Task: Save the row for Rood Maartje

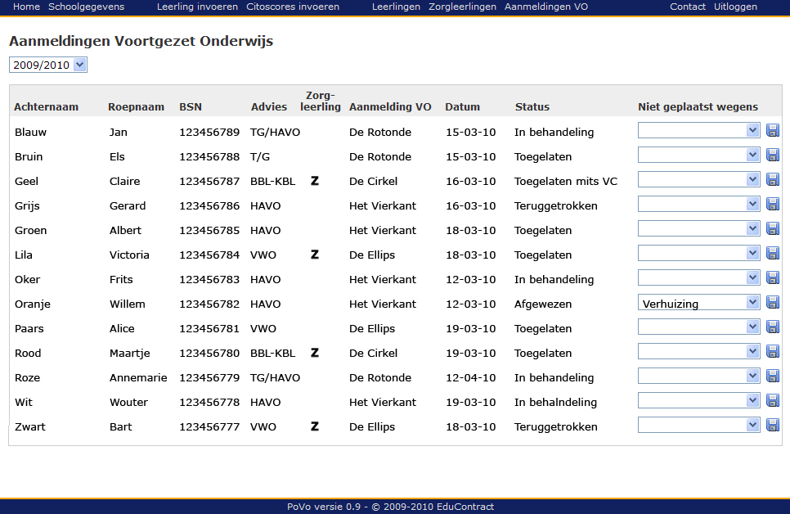Action: [772, 352]
